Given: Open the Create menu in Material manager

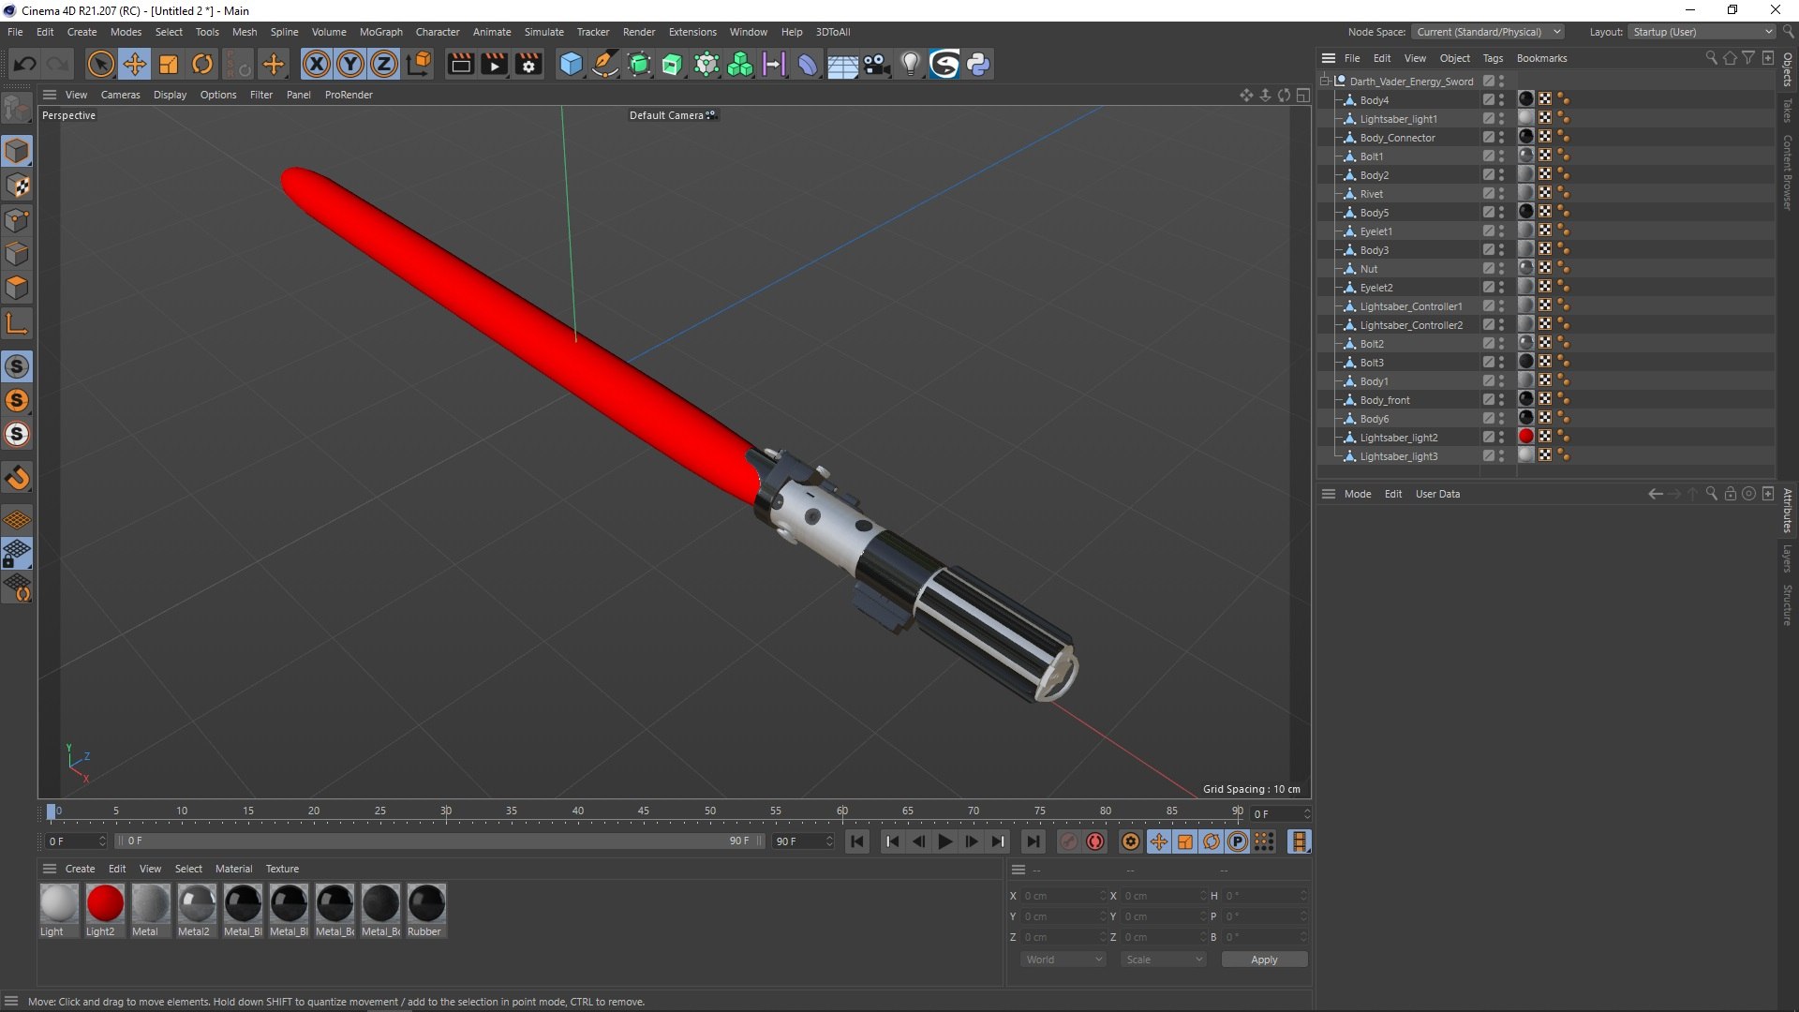Looking at the screenshot, I should [80, 869].
